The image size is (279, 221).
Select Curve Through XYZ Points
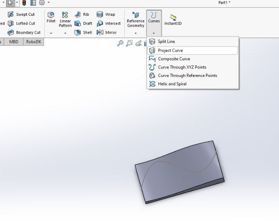point(182,67)
